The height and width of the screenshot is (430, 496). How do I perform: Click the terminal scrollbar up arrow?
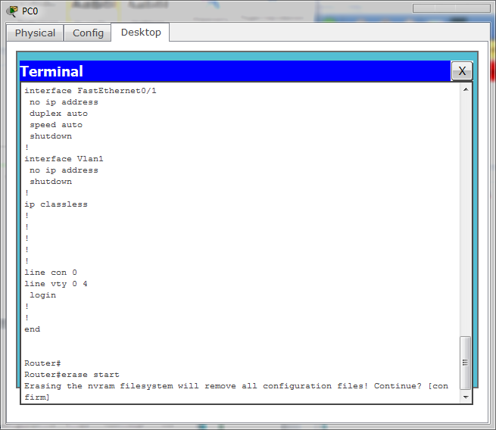click(x=466, y=89)
